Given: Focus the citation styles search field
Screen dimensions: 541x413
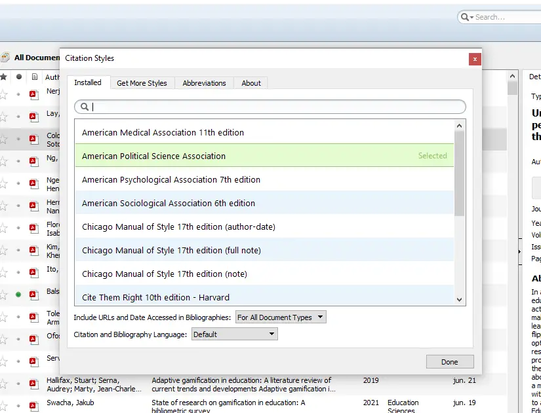Looking at the screenshot, I should click(x=270, y=107).
